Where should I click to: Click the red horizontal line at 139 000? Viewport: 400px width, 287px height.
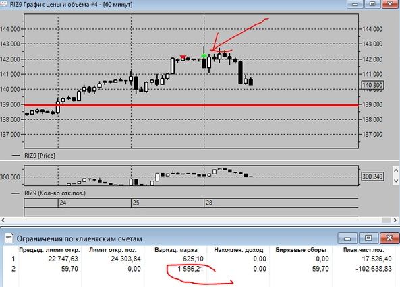(x=192, y=105)
